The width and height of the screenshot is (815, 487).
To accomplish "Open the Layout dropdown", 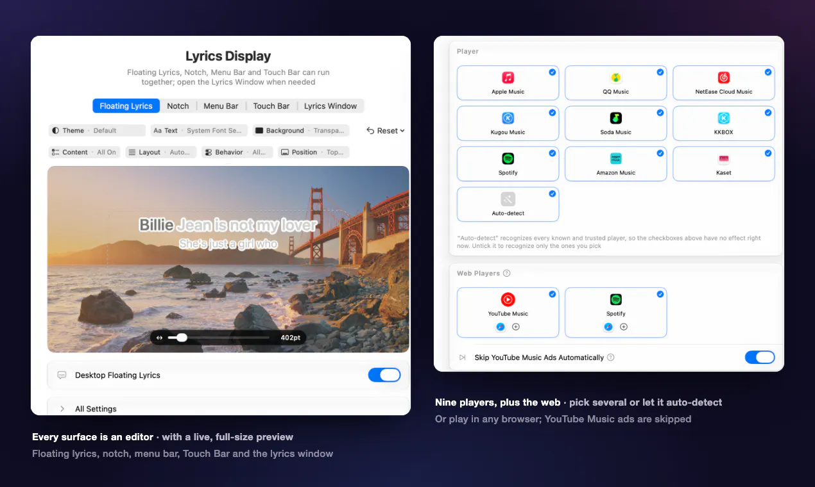I will pyautogui.click(x=160, y=153).
